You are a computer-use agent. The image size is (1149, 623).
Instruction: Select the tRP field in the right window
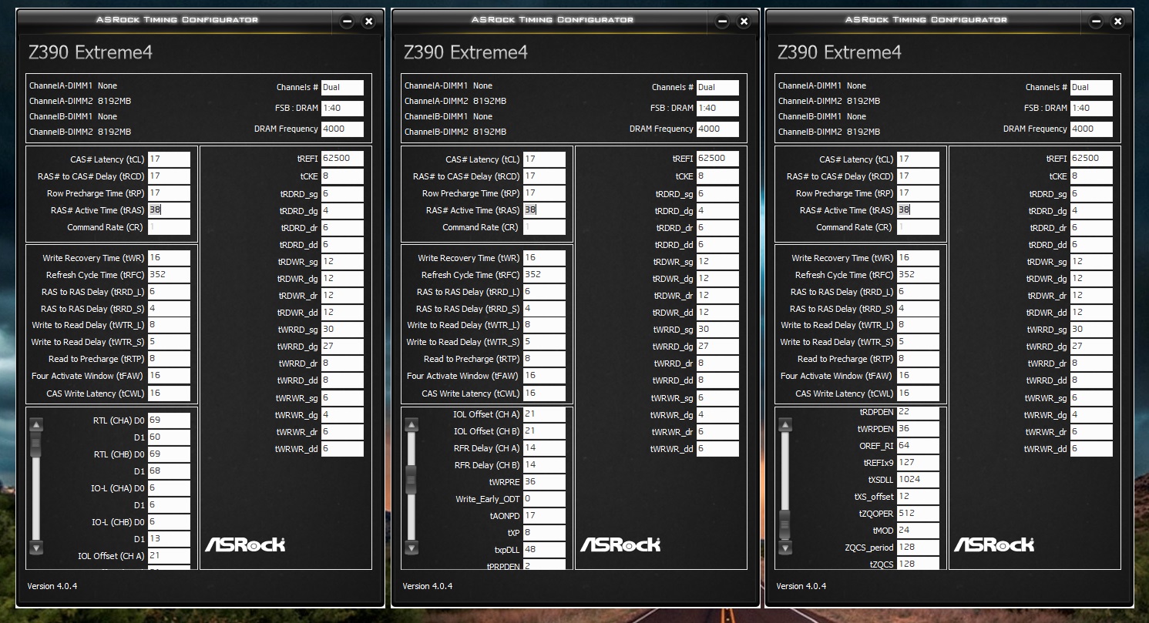(918, 193)
